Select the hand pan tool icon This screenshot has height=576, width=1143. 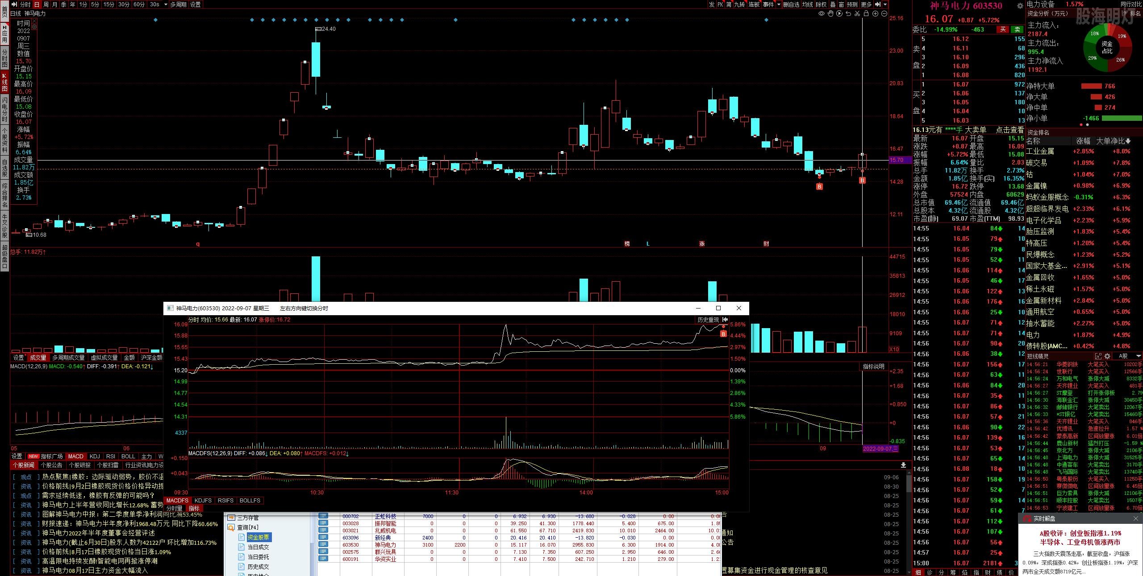[830, 14]
